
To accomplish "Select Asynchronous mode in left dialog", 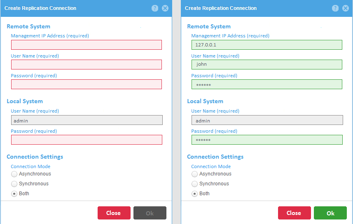I will [14, 174].
